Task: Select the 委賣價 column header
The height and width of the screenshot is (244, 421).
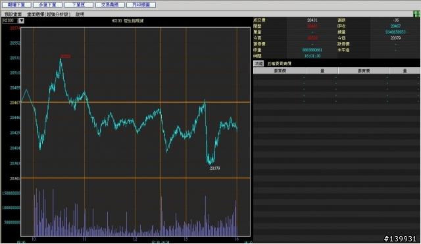Action: [x=364, y=70]
